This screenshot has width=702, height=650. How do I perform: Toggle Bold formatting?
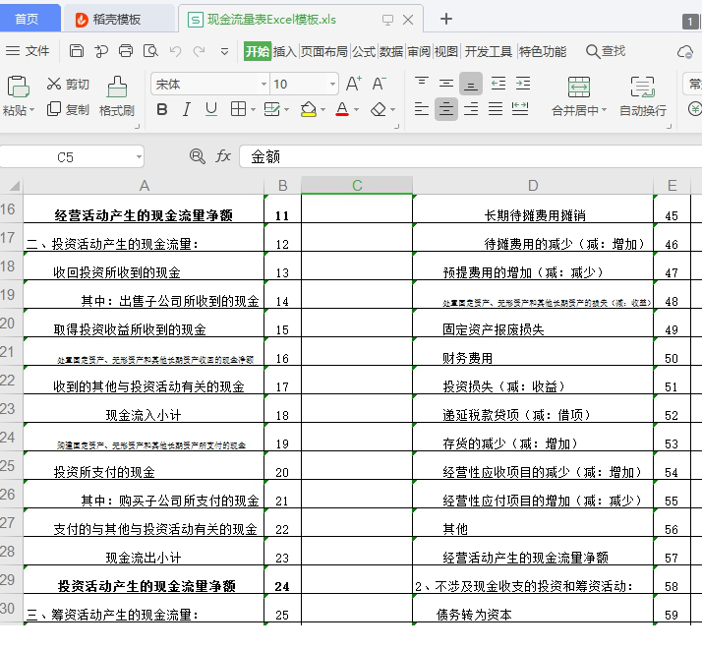162,109
